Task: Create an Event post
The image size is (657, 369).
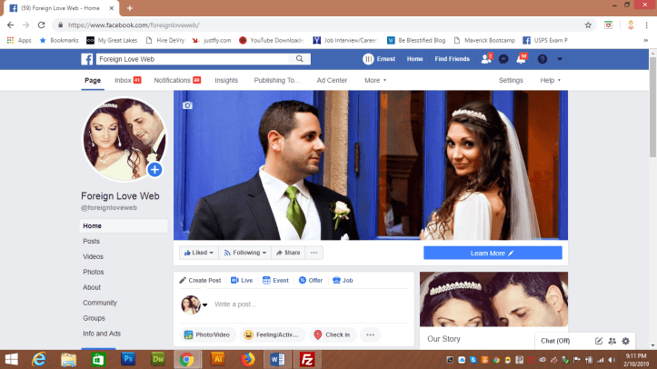Action: (x=275, y=280)
